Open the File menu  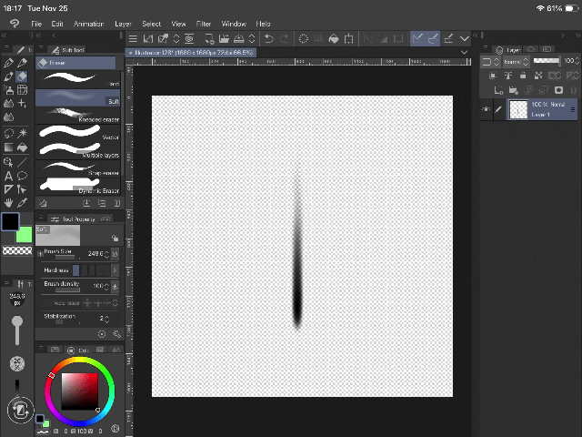(x=36, y=24)
